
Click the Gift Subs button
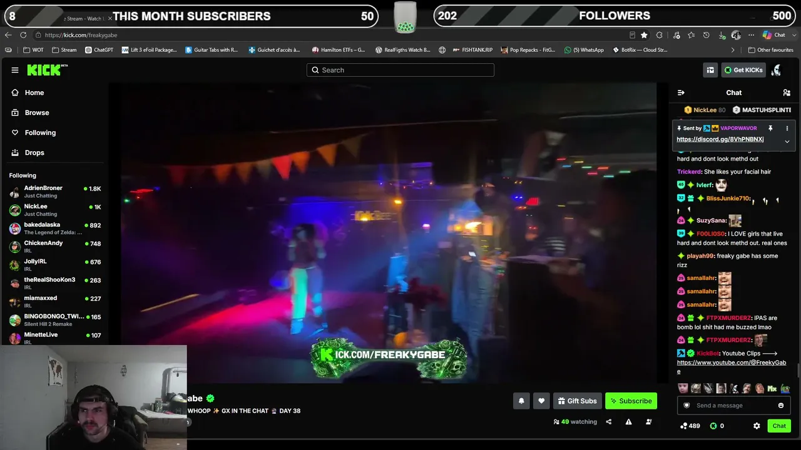point(577,401)
